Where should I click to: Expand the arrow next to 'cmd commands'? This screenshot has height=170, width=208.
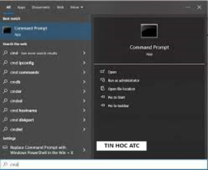coord(84,72)
